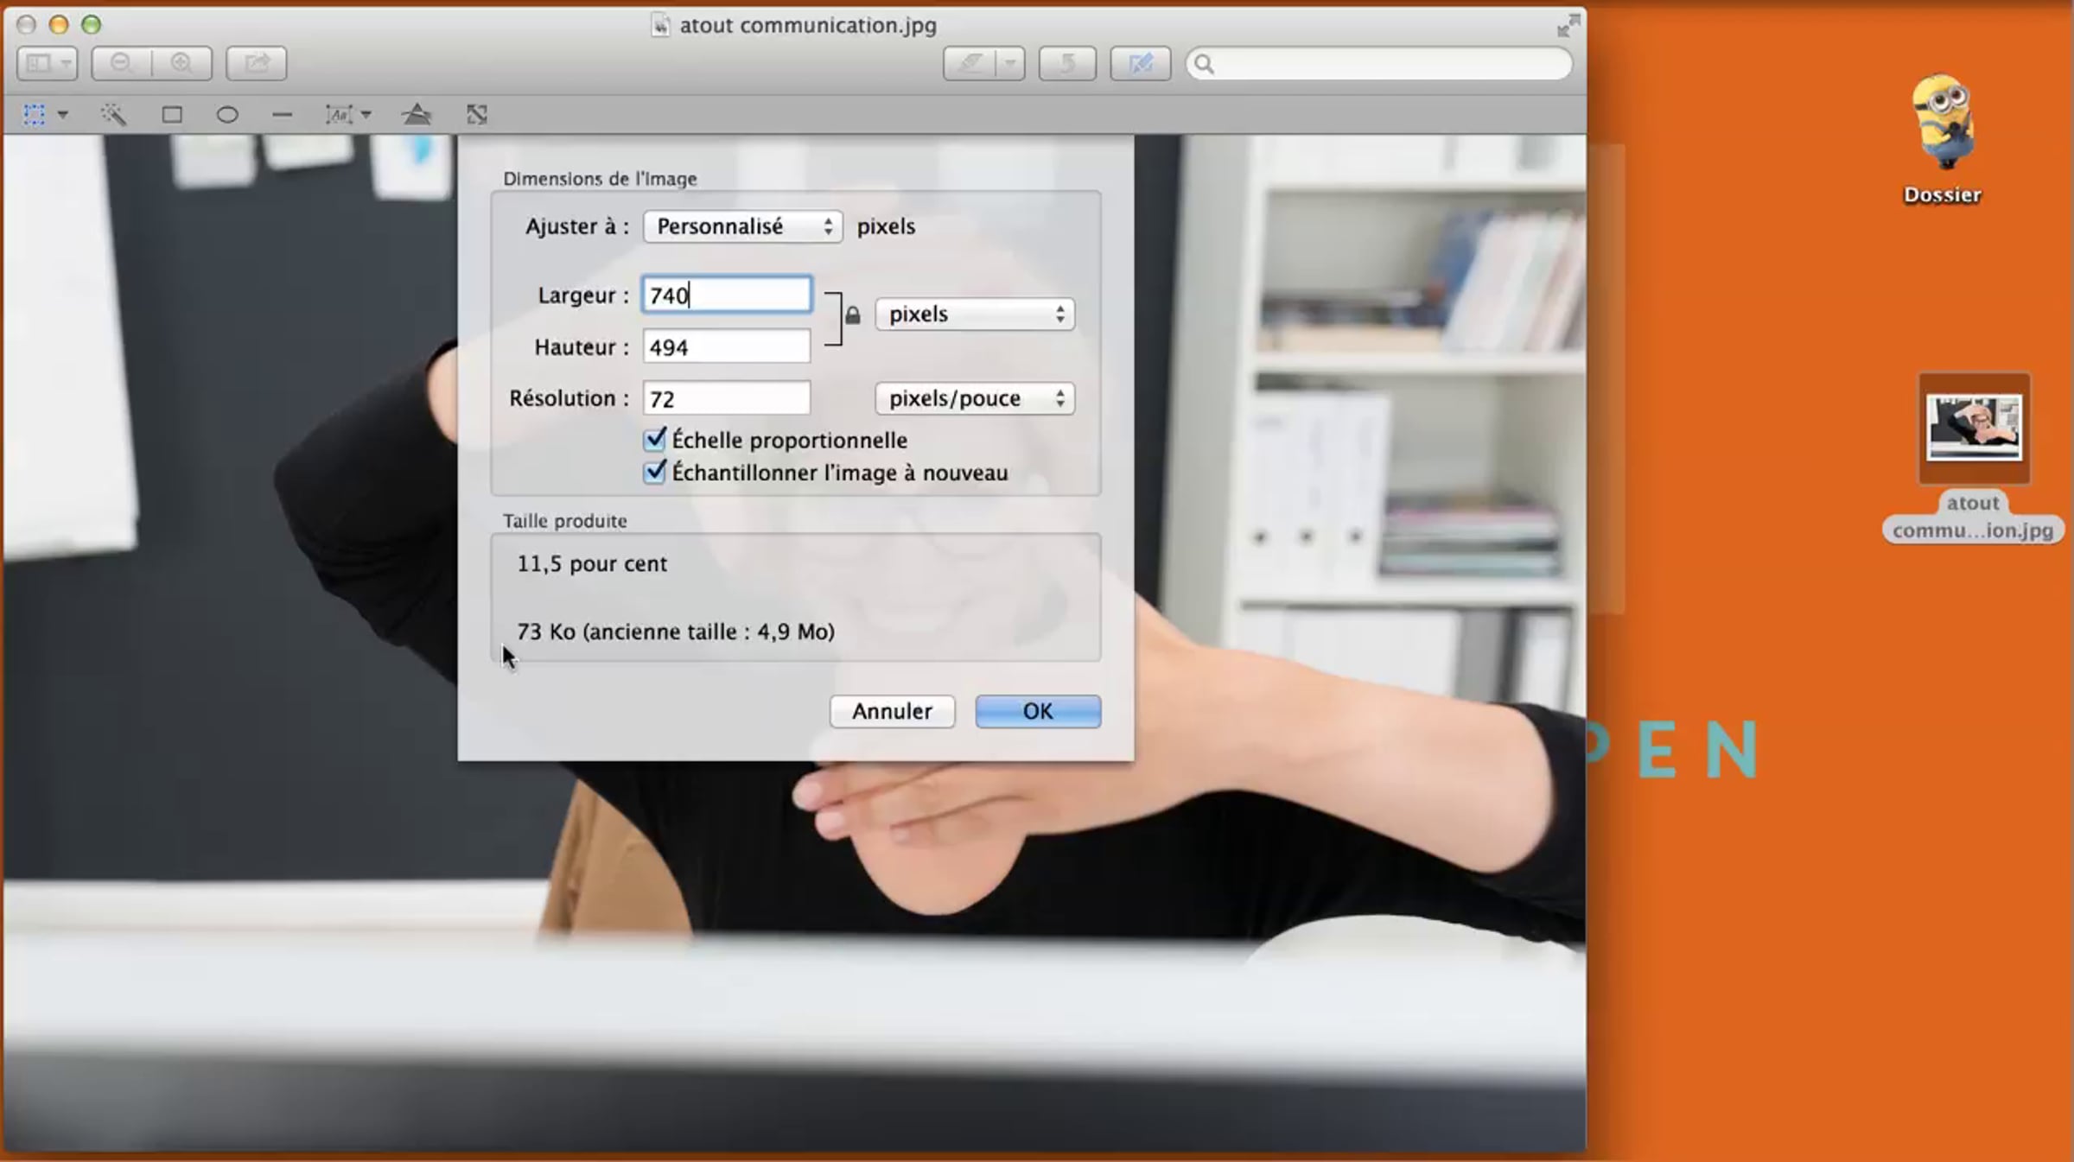Pick the ellipse shape tool
This screenshot has width=2074, height=1162.
coord(227,115)
